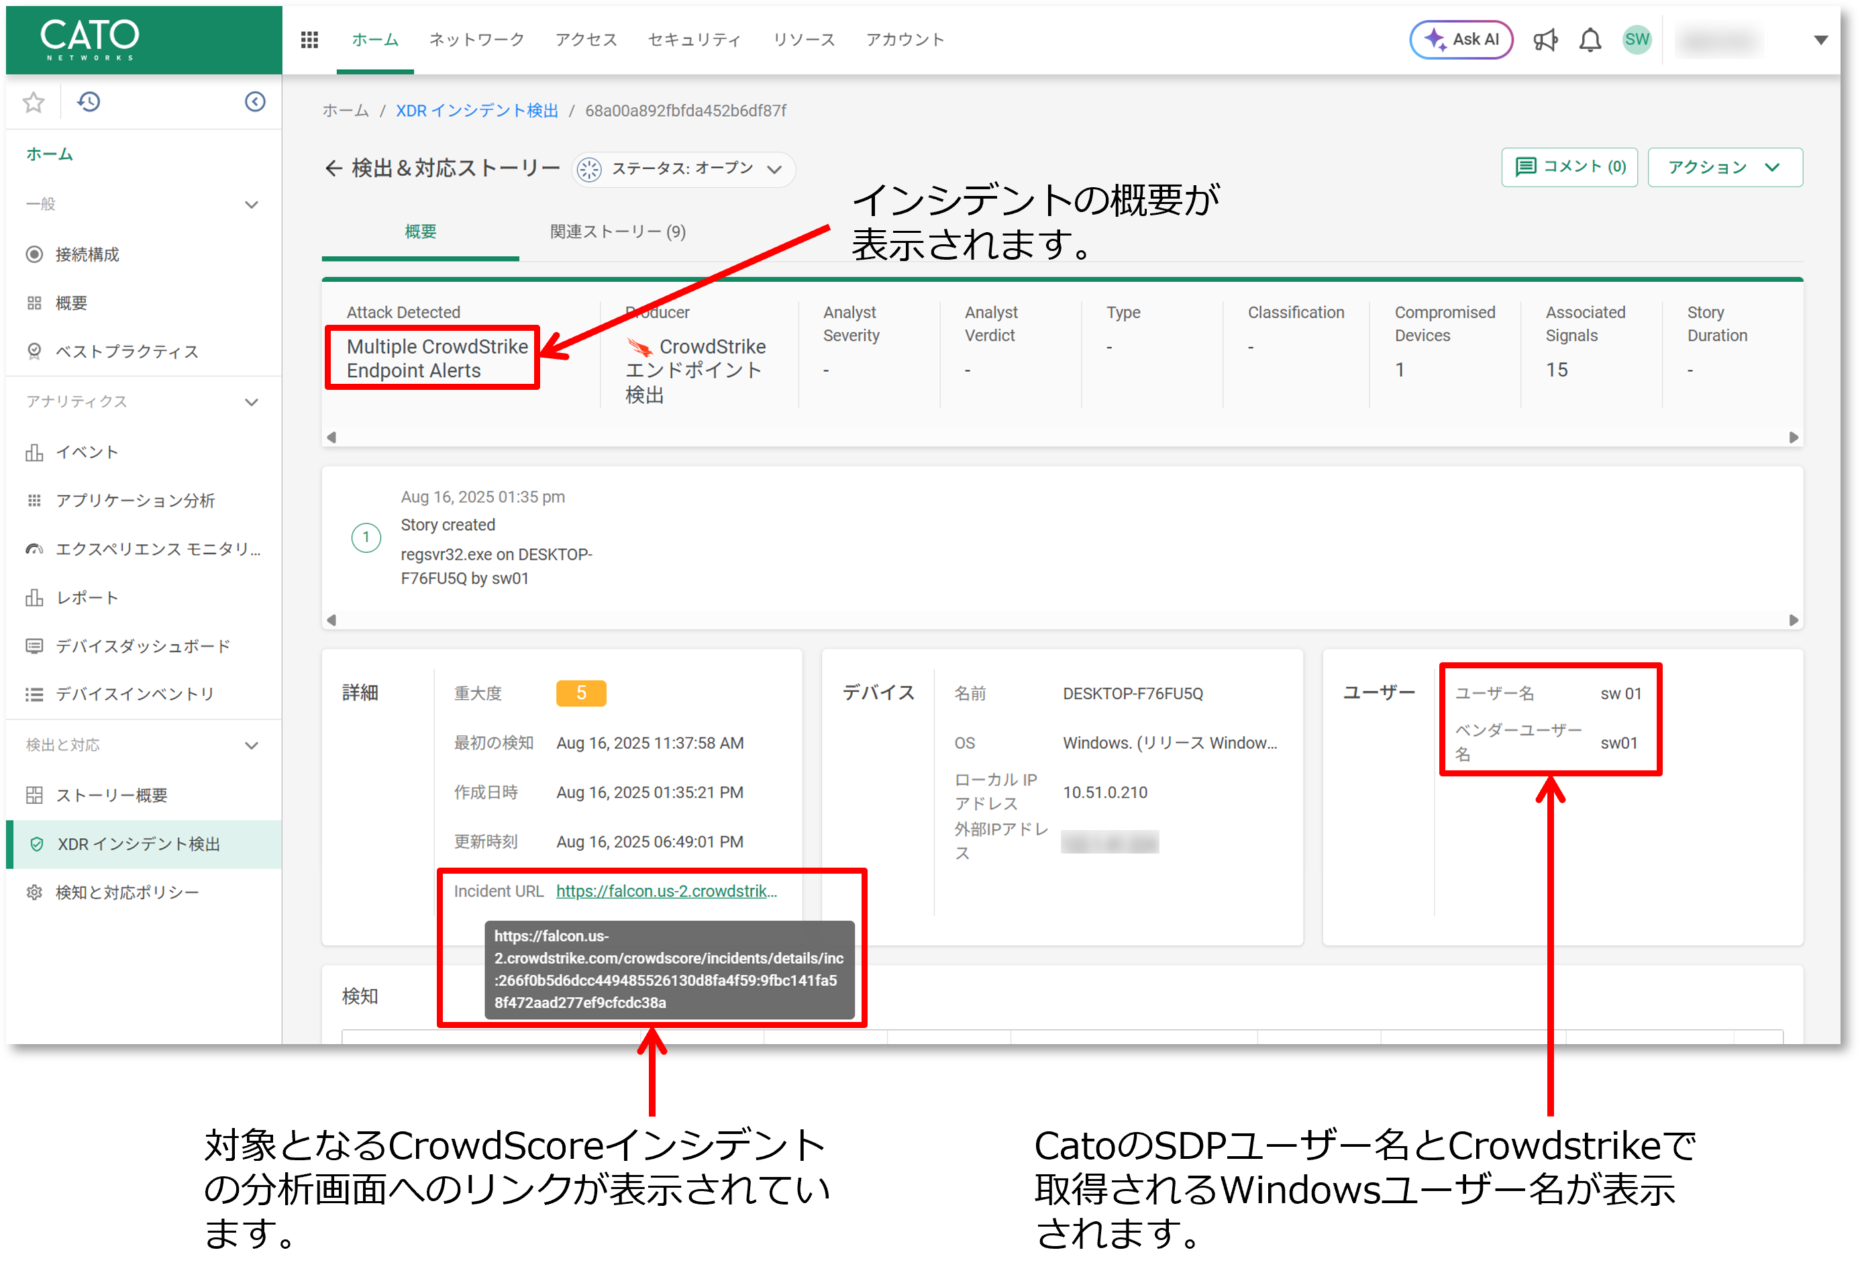This screenshot has width=1860, height=1283.
Task: Switch to the 関連ストーリー (9) tab
Action: [x=617, y=232]
